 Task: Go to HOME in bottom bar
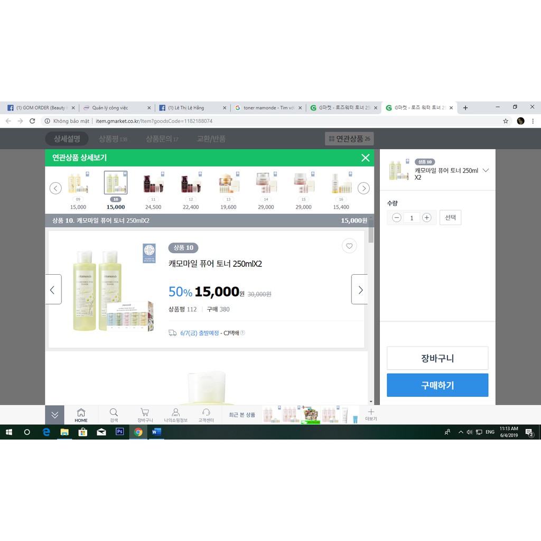pos(81,415)
